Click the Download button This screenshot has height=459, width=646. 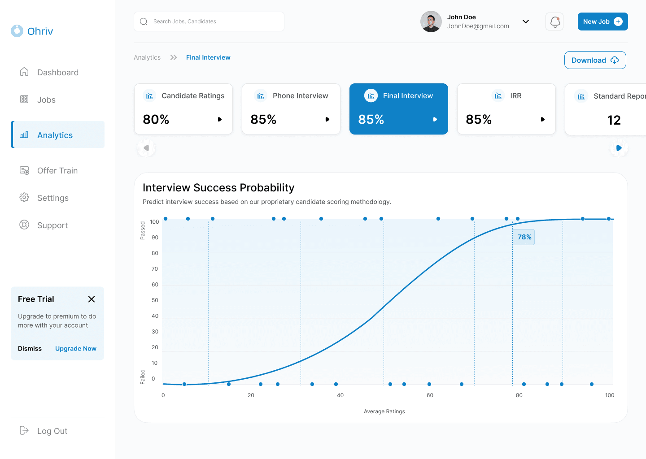[x=595, y=60]
